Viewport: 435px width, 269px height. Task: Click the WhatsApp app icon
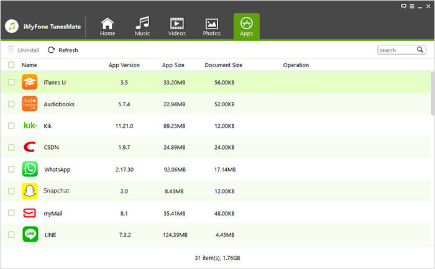tap(30, 169)
